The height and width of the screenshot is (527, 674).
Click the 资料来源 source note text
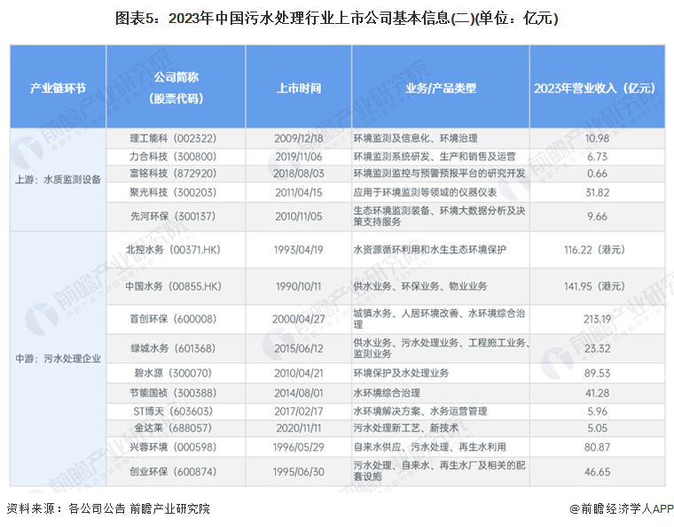108,508
